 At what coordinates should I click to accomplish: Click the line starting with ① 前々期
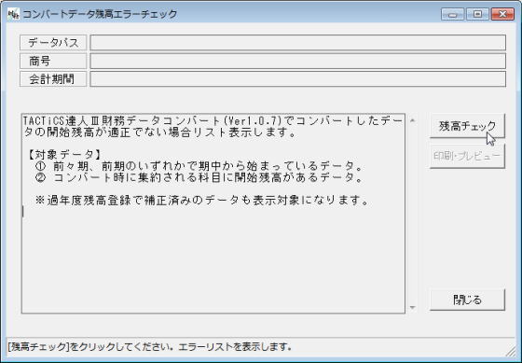point(199,166)
